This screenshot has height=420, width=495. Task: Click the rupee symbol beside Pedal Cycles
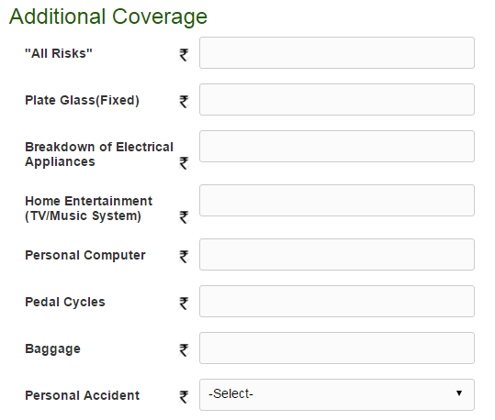point(184,303)
